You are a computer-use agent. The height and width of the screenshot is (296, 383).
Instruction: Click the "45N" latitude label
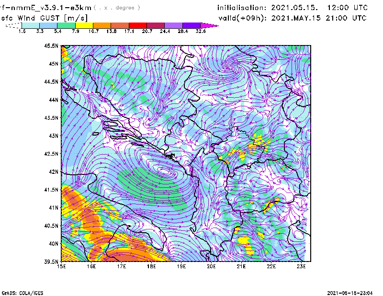coord(54,64)
